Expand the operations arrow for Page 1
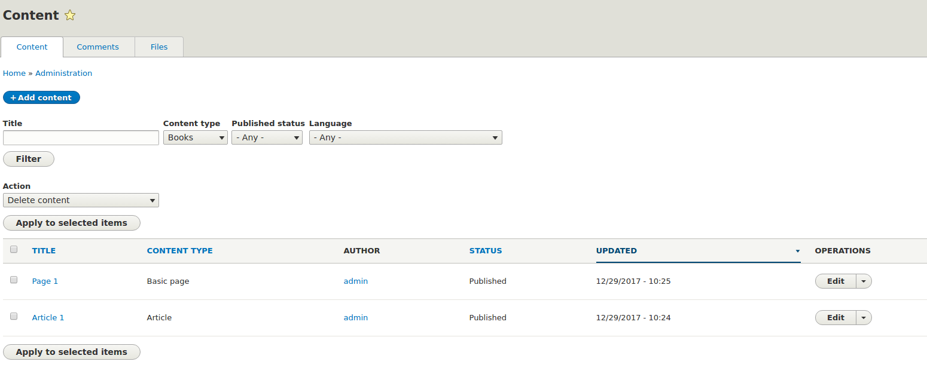This screenshot has height=389, width=927. (864, 281)
